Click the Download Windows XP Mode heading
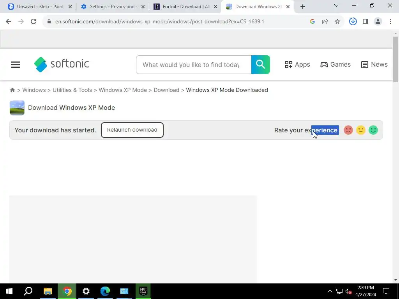Image resolution: width=399 pixels, height=299 pixels. [72, 108]
